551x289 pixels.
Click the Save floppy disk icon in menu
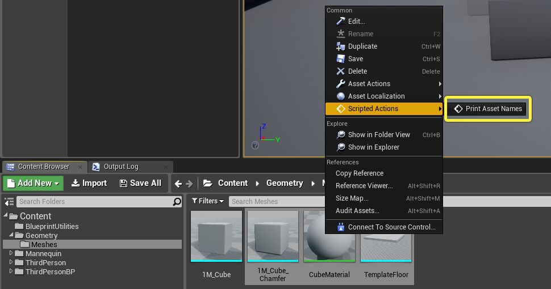(x=341, y=59)
